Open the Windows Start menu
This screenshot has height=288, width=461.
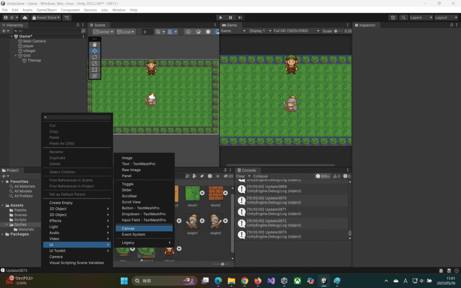[x=124, y=281]
